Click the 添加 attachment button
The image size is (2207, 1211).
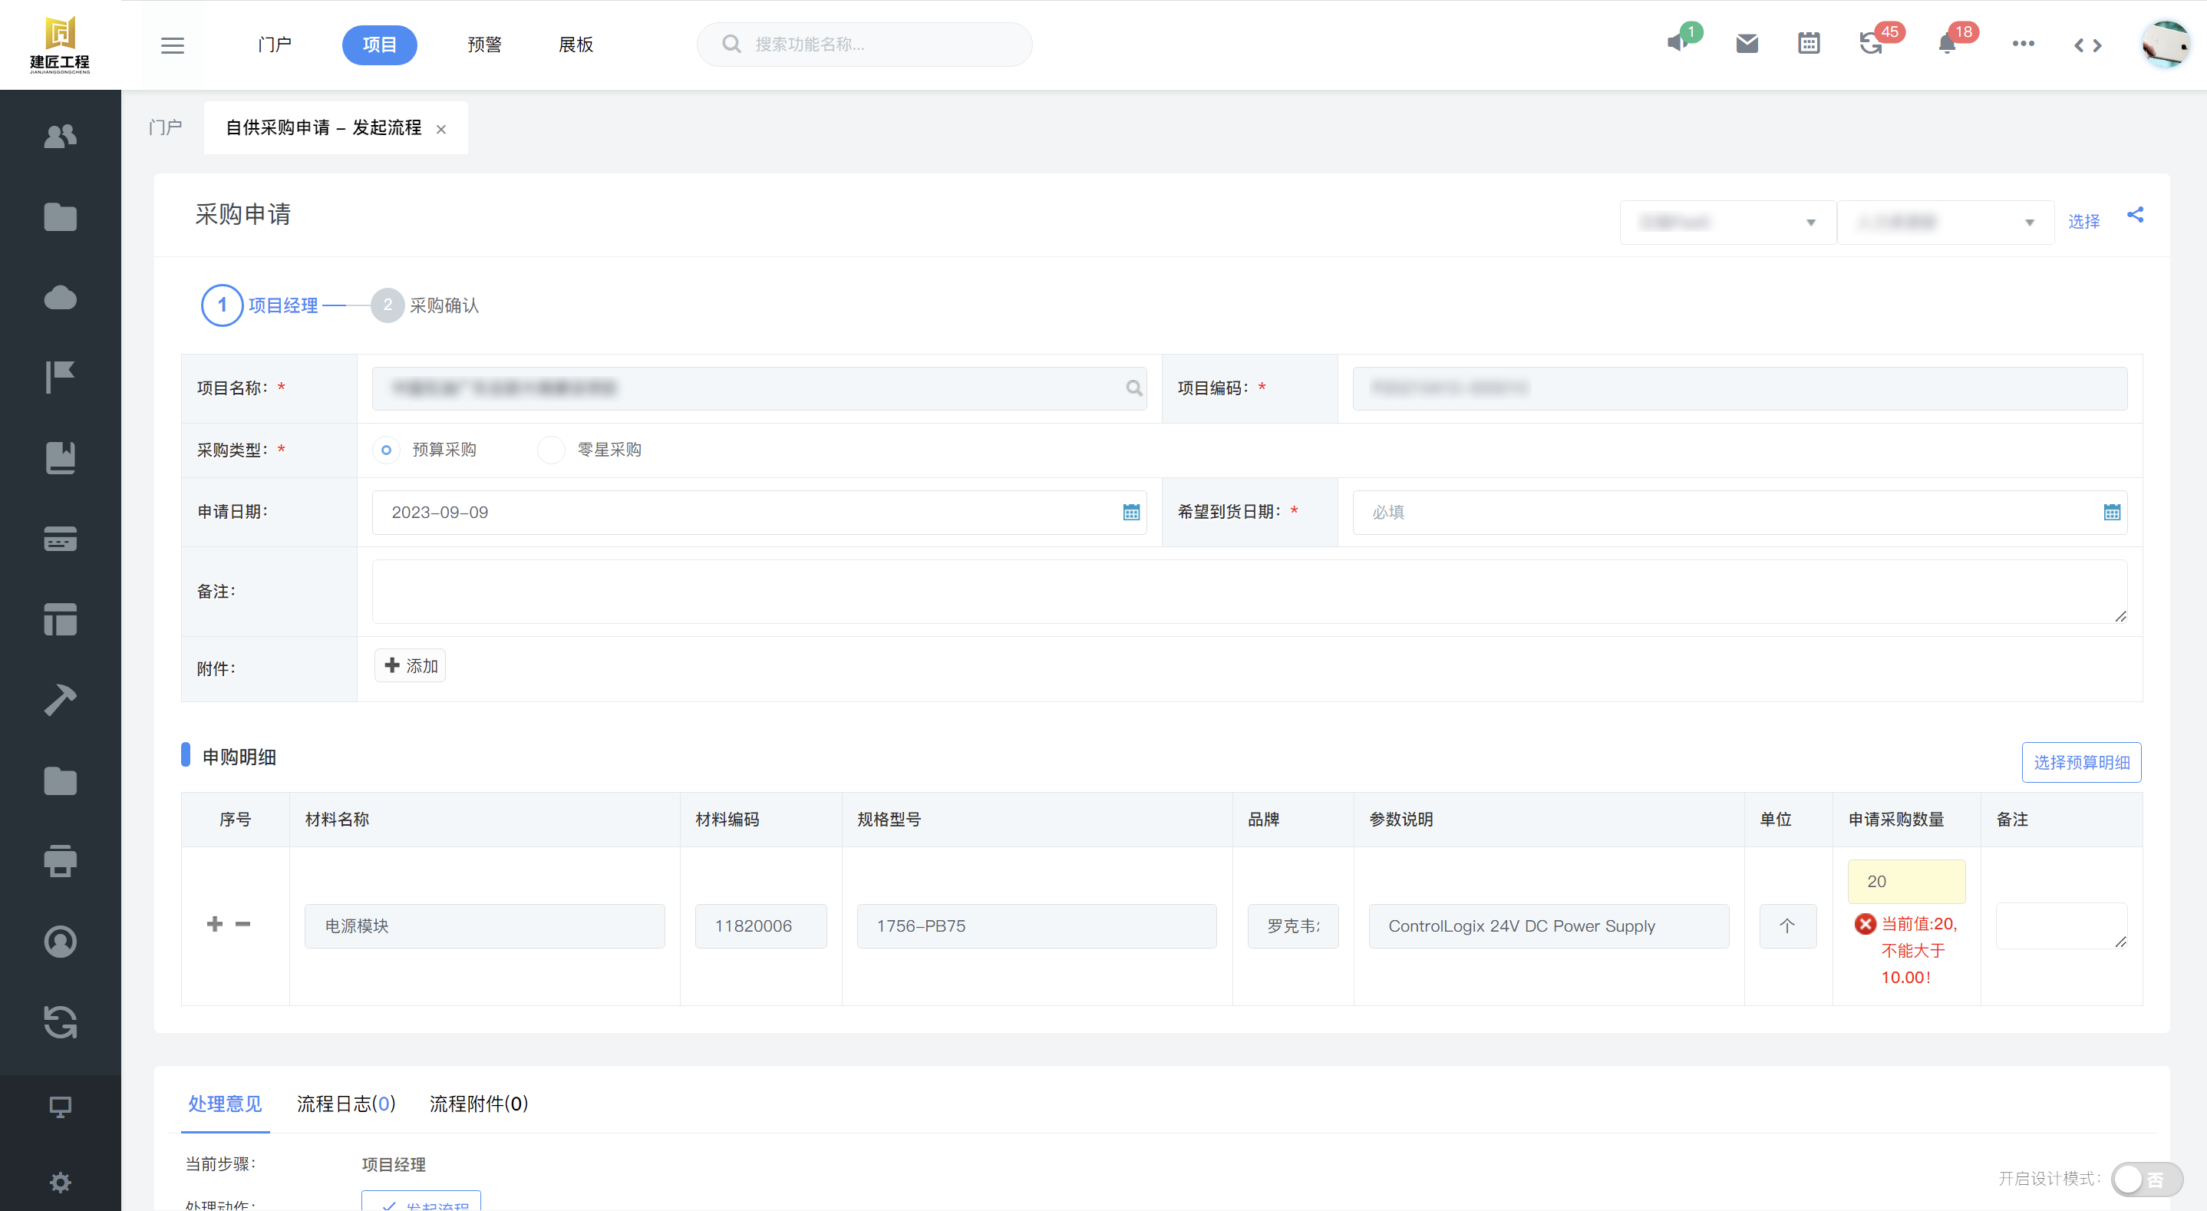(x=411, y=666)
